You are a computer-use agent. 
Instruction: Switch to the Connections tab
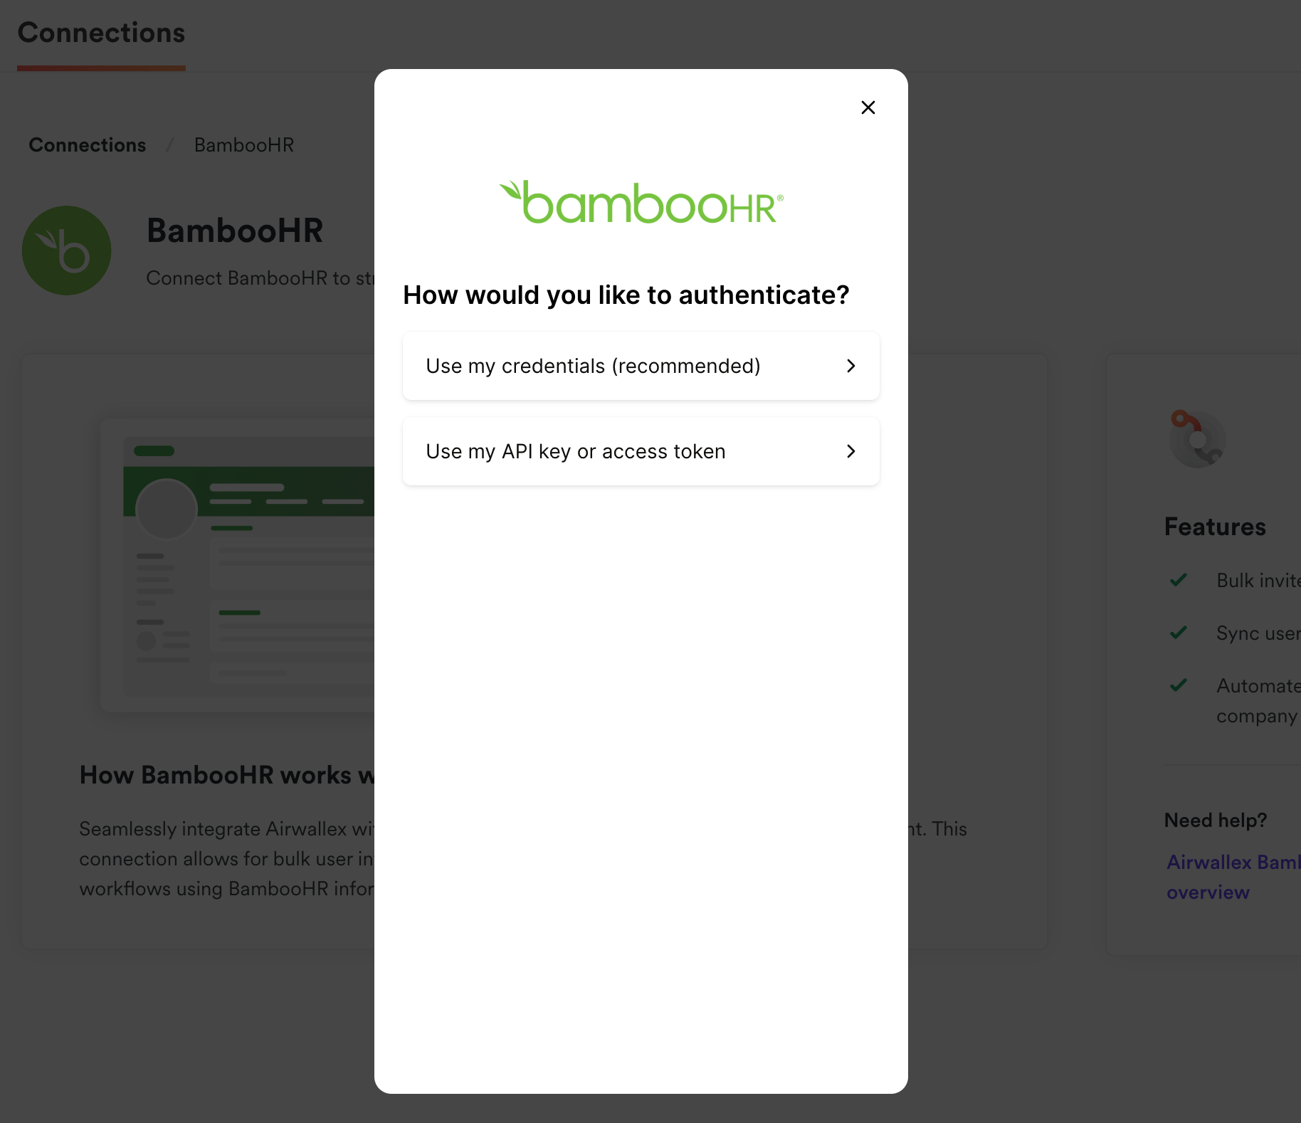[x=101, y=33]
